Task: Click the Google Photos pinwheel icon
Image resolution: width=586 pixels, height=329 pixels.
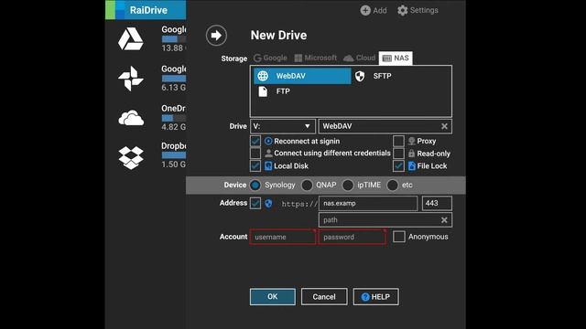Action: (130, 79)
